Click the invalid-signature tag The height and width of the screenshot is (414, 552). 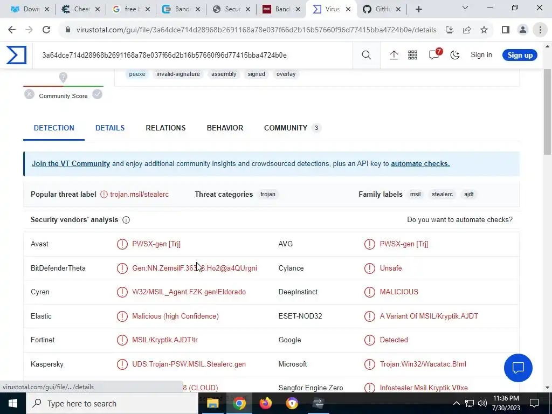click(178, 74)
